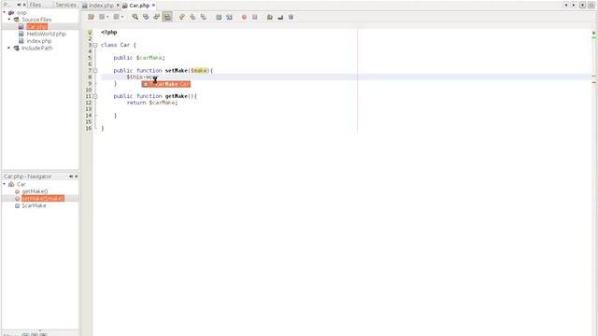Click the Include Path label
This screenshot has width=598, height=336.
pos(37,48)
